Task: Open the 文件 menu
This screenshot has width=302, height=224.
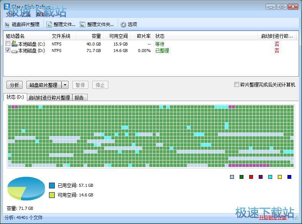Action: 10,14
